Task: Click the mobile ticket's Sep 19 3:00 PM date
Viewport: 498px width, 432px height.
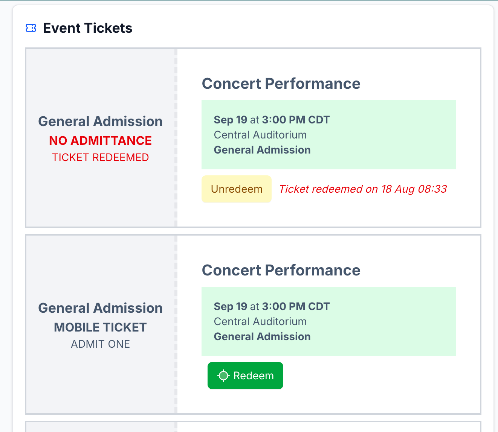Action: (272, 306)
